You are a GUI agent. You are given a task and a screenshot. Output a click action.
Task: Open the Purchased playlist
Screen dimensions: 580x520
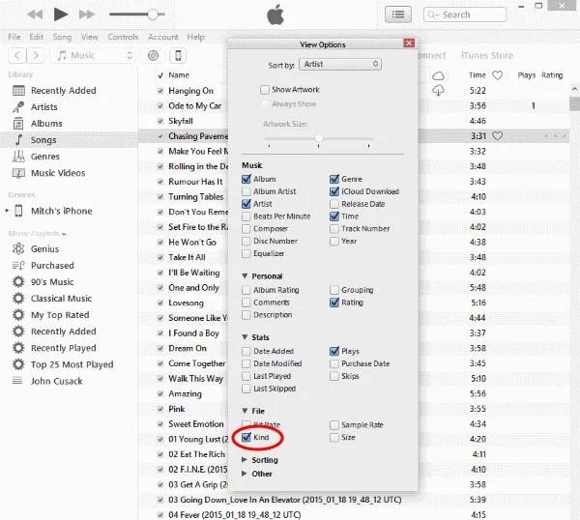point(52,266)
